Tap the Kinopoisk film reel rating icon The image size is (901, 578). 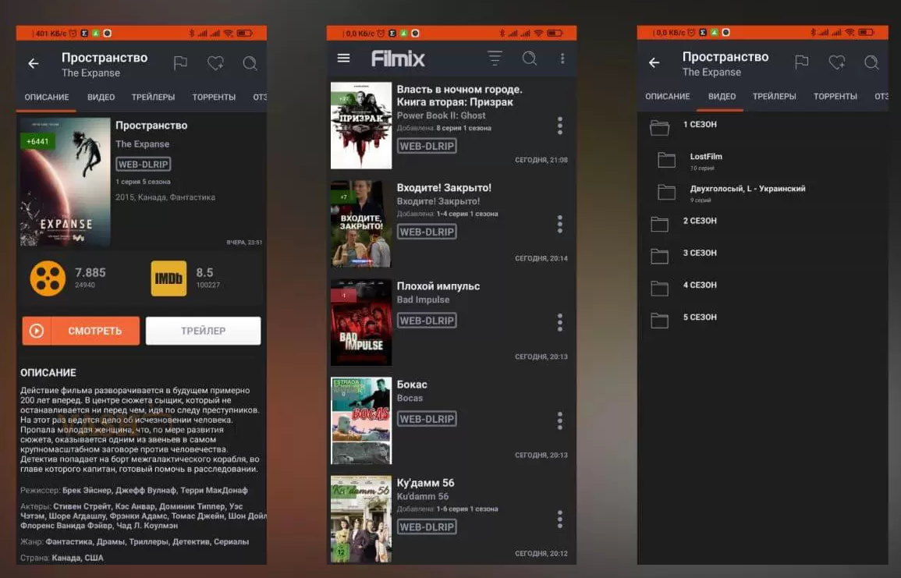coord(48,278)
